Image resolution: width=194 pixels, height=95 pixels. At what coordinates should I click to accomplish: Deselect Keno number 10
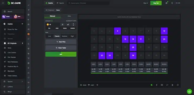click(164, 31)
